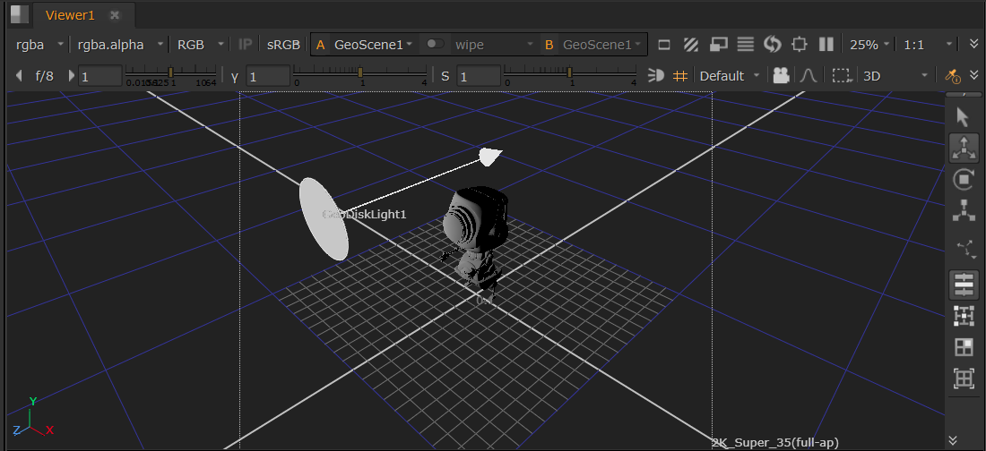Select the rotate tool in sidebar
The width and height of the screenshot is (986, 451).
pyautogui.click(x=964, y=180)
